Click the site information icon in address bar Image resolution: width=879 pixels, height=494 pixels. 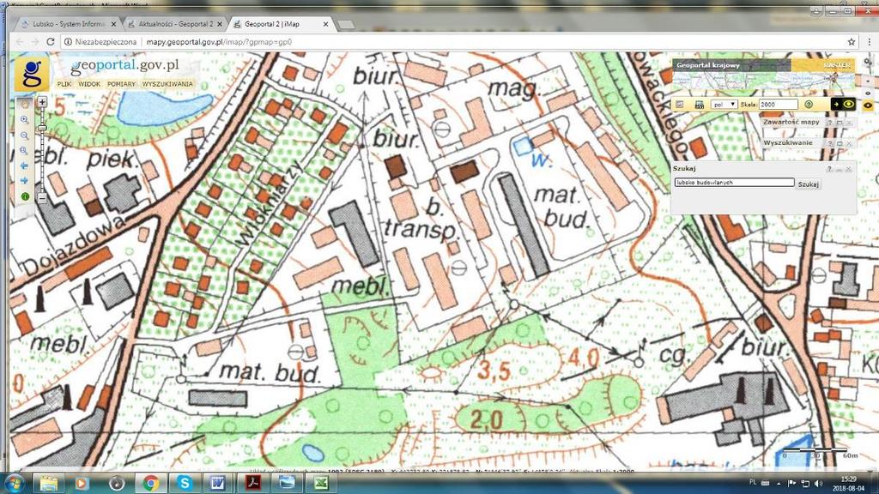coord(68,41)
